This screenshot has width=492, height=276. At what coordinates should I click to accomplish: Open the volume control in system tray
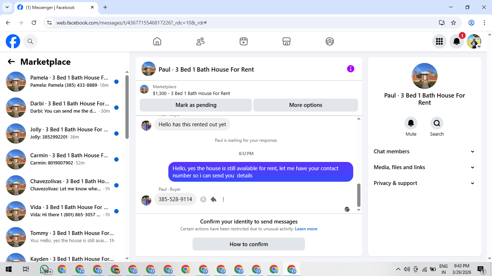pyautogui.click(x=407, y=269)
